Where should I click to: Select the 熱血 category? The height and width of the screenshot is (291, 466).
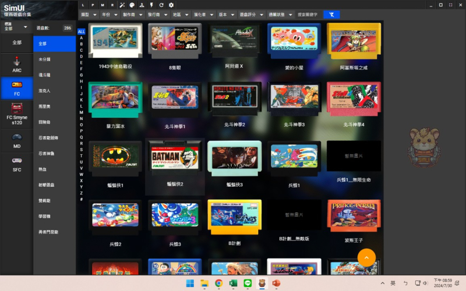point(54,169)
